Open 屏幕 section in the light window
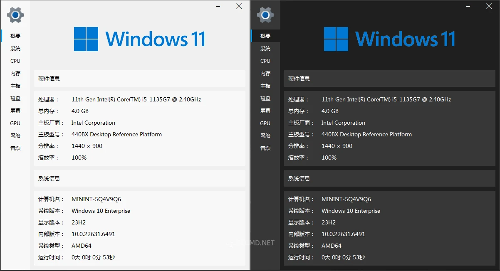The height and width of the screenshot is (271, 500). (x=15, y=111)
